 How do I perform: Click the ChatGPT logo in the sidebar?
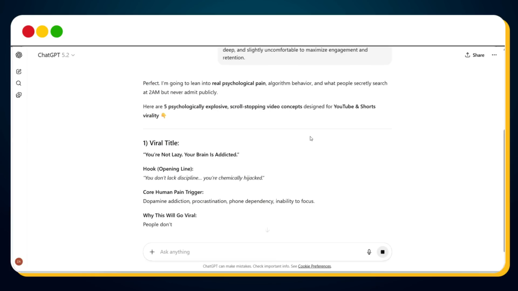pos(19,55)
